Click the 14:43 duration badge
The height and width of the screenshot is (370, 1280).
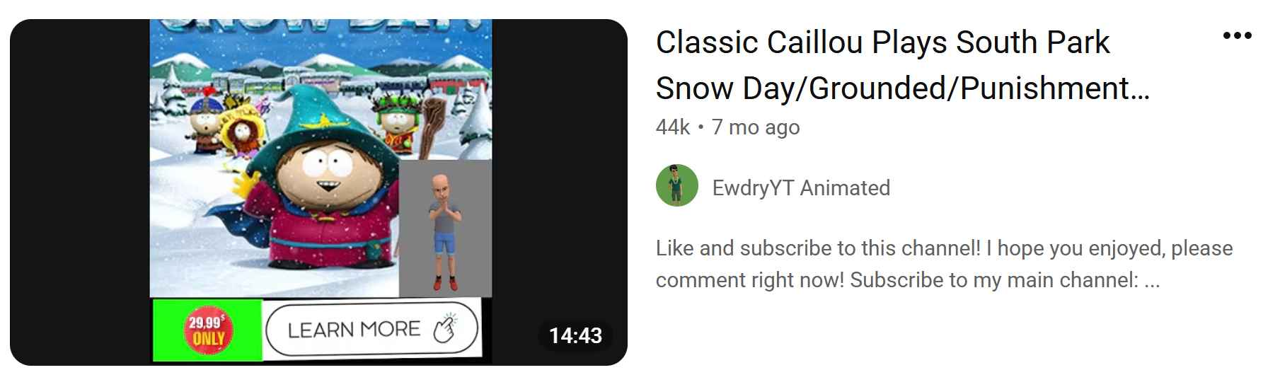click(x=575, y=335)
